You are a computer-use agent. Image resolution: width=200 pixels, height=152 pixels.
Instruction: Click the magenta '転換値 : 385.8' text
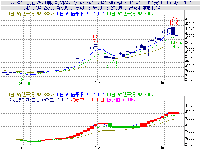(x=122, y=100)
